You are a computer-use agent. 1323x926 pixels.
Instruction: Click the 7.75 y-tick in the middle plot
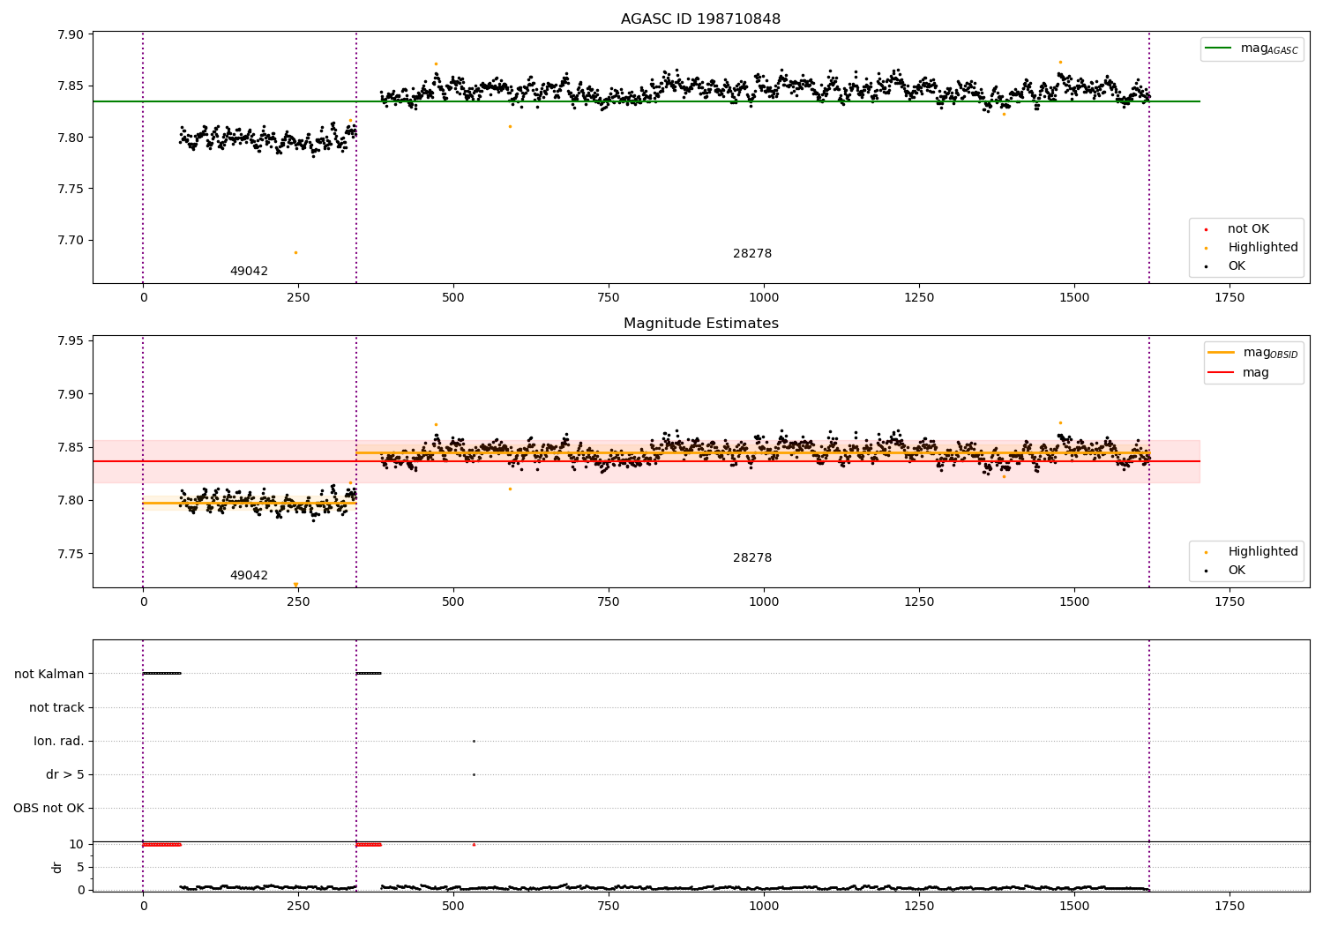pyautogui.click(x=71, y=554)
